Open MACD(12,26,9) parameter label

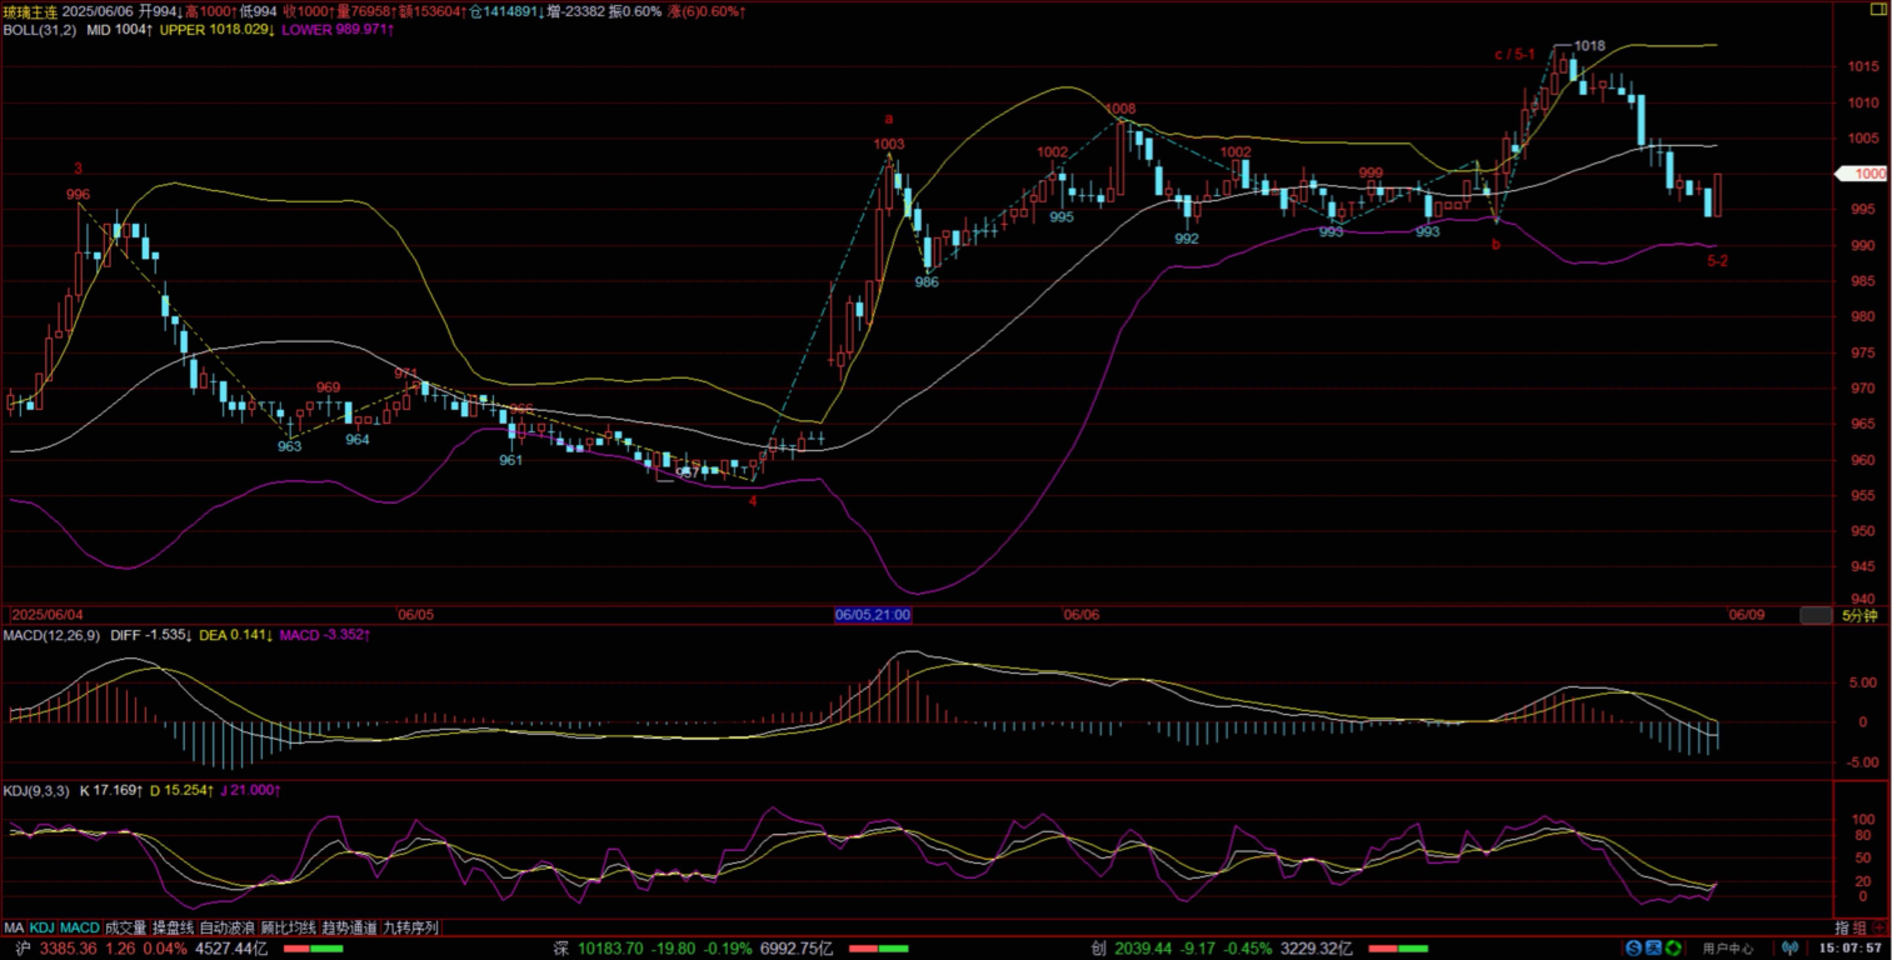point(51,635)
